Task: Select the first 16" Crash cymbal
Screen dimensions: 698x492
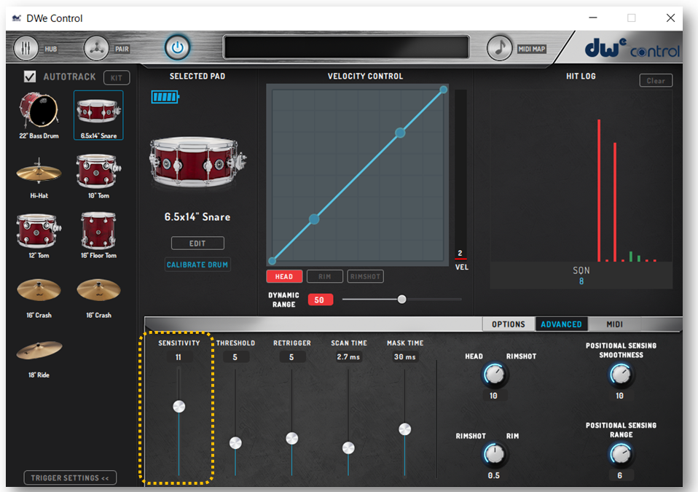Action: [39, 297]
